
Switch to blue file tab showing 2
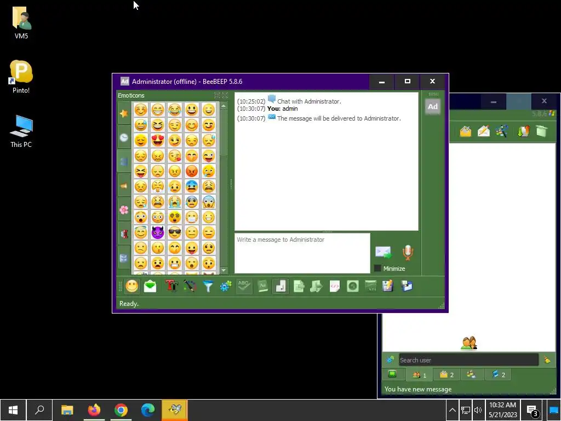coord(498,375)
